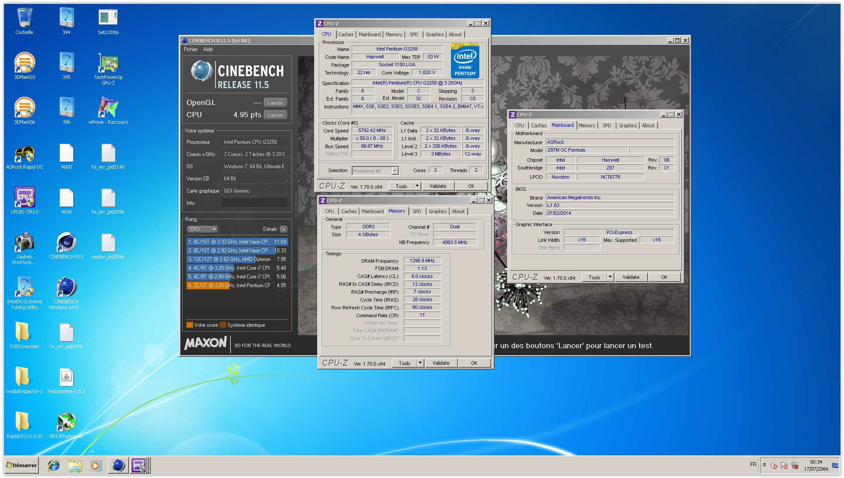844x478 pixels.
Task: Open CPUID CPU-Z desktop shortcut
Action: 24,200
